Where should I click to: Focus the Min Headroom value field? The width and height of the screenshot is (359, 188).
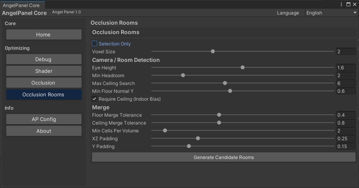[x=346, y=75]
